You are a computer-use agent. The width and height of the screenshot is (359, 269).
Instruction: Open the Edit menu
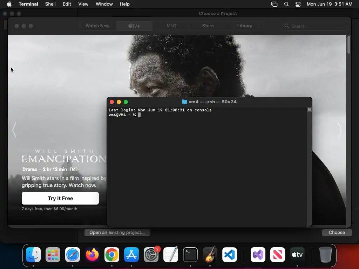point(67,4)
